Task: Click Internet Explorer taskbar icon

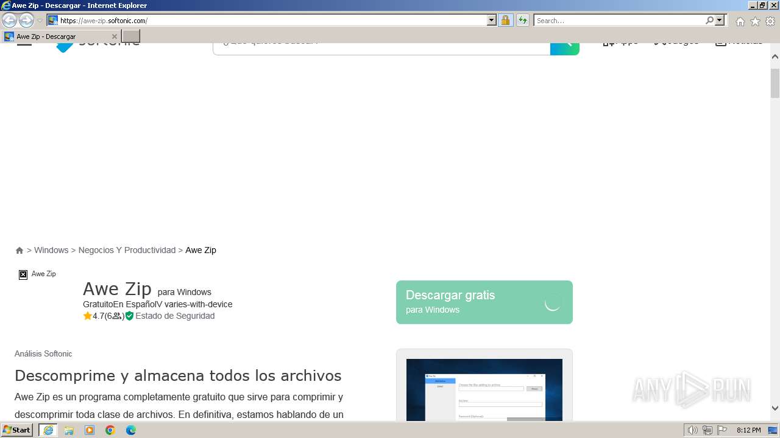Action: pyautogui.click(x=48, y=430)
